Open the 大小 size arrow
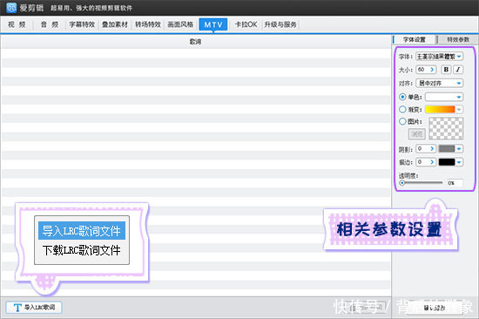Image resolution: width=479 pixels, height=319 pixels. [432, 70]
